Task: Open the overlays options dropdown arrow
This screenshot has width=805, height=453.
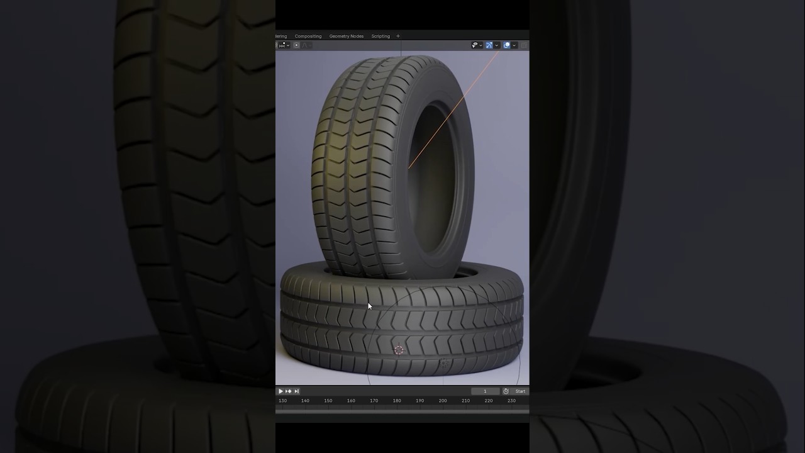Action: point(514,45)
